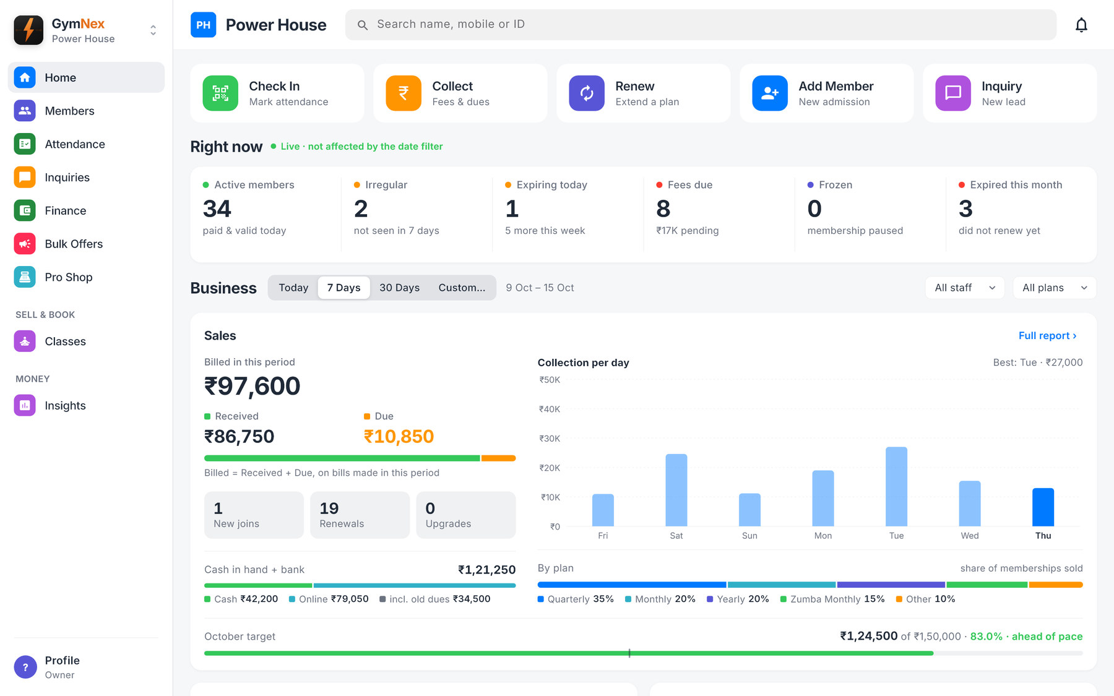Click the Add Member person-plus icon
Screen dimensions: 1114x696
click(770, 93)
